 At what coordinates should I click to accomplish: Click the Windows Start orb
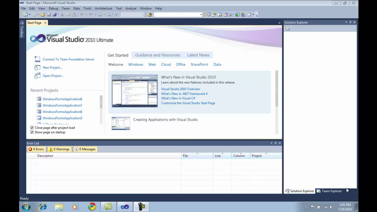point(26,207)
